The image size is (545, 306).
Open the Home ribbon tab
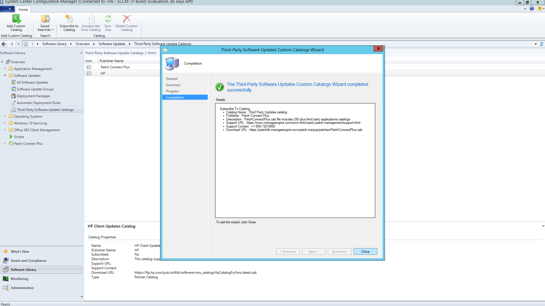(23, 9)
